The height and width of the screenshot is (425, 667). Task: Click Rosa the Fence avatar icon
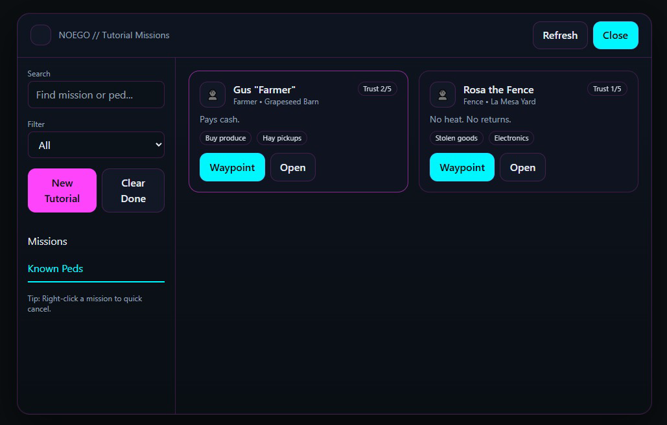[x=442, y=95]
